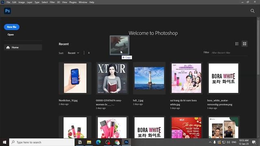Switch to list view icon
Screen dimensions: 260x146
tap(237, 44)
